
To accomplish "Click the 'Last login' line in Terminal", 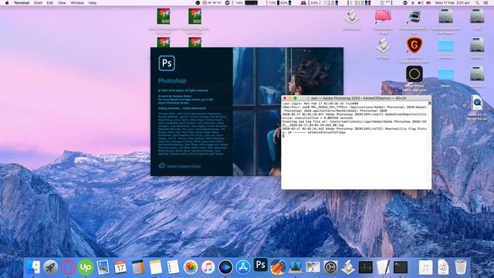I will click(320, 103).
